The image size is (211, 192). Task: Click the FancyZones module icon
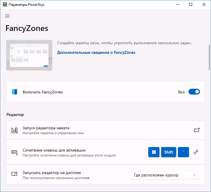coord(14,92)
